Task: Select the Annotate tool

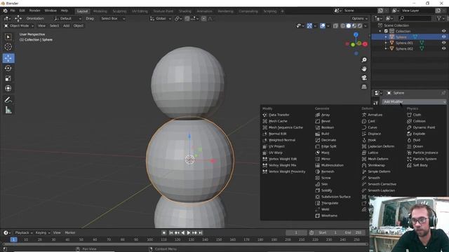Action: point(8,99)
